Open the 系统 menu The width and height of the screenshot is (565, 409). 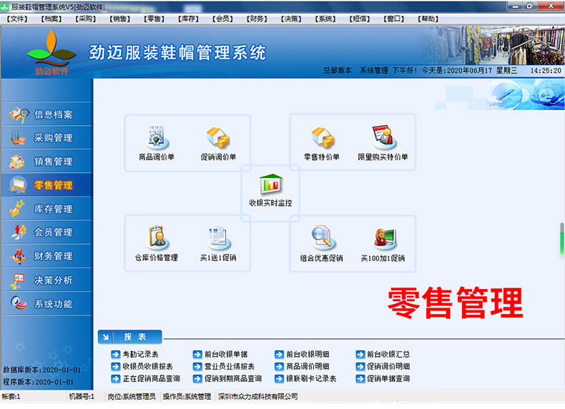pos(325,19)
